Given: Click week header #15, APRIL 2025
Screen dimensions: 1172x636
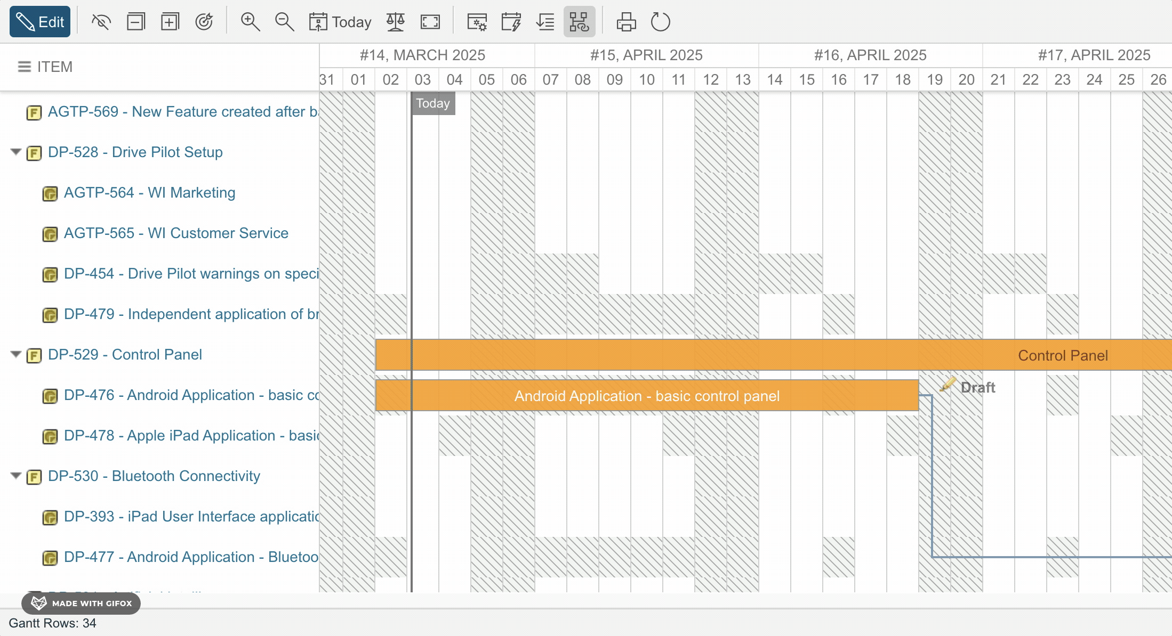Looking at the screenshot, I should 646,55.
